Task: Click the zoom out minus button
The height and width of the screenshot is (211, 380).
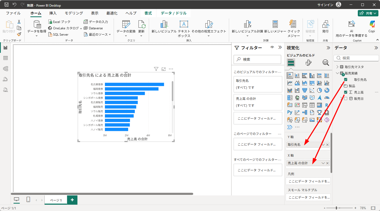Action: tap(324, 208)
